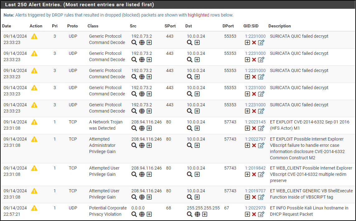
Task: Click destination plus icon in Attempted Administrator Privilege Gain row
Action: pyautogui.click(x=197, y=145)
